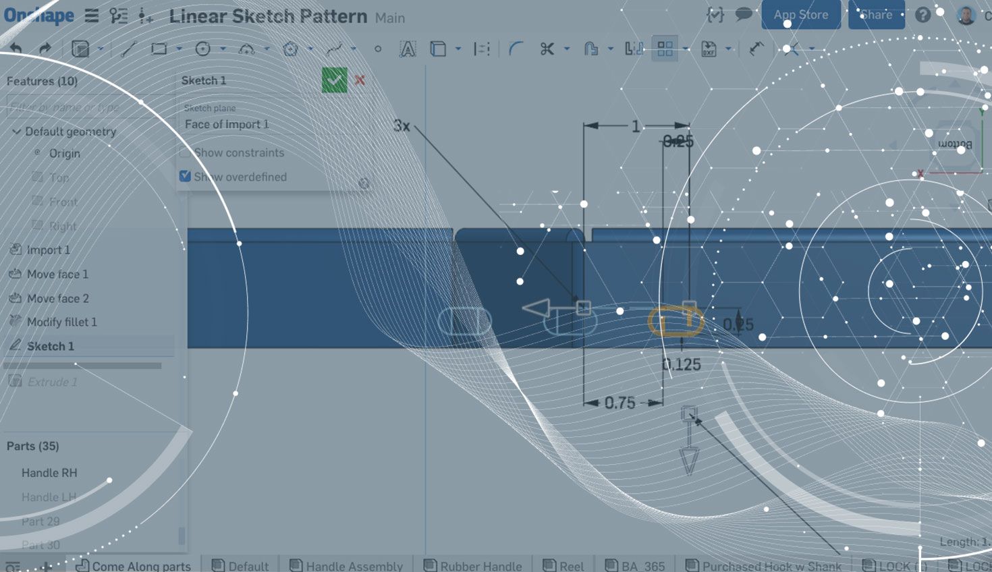This screenshot has width=992, height=572.
Task: Collapse the Default geometry tree group
Action: pyautogui.click(x=16, y=132)
